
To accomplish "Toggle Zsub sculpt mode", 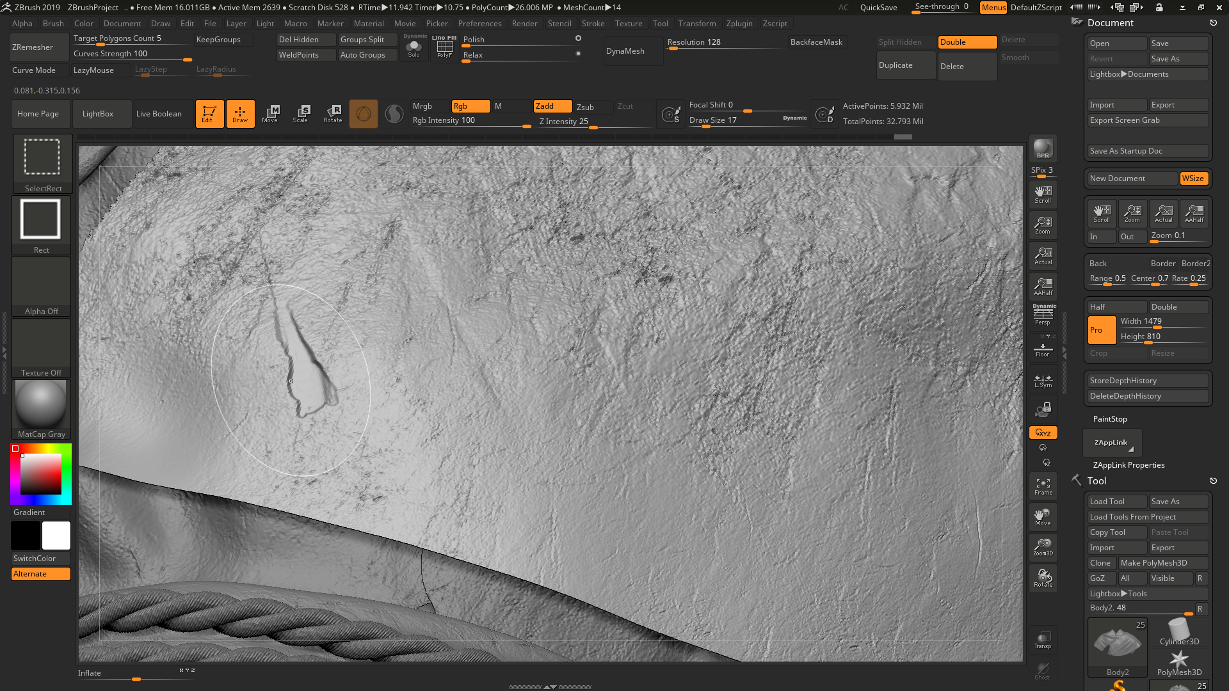I will (x=593, y=107).
